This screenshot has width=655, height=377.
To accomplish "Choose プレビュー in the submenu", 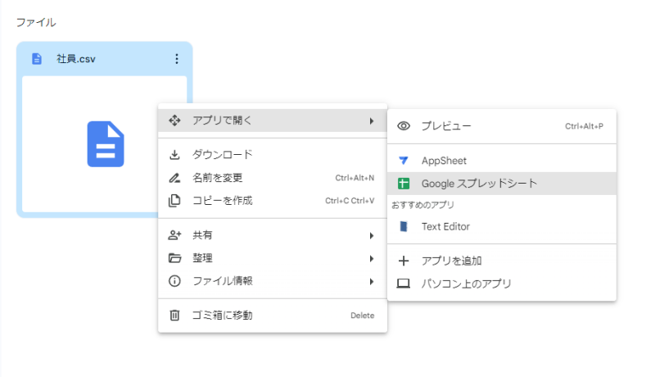I will pyautogui.click(x=502, y=126).
